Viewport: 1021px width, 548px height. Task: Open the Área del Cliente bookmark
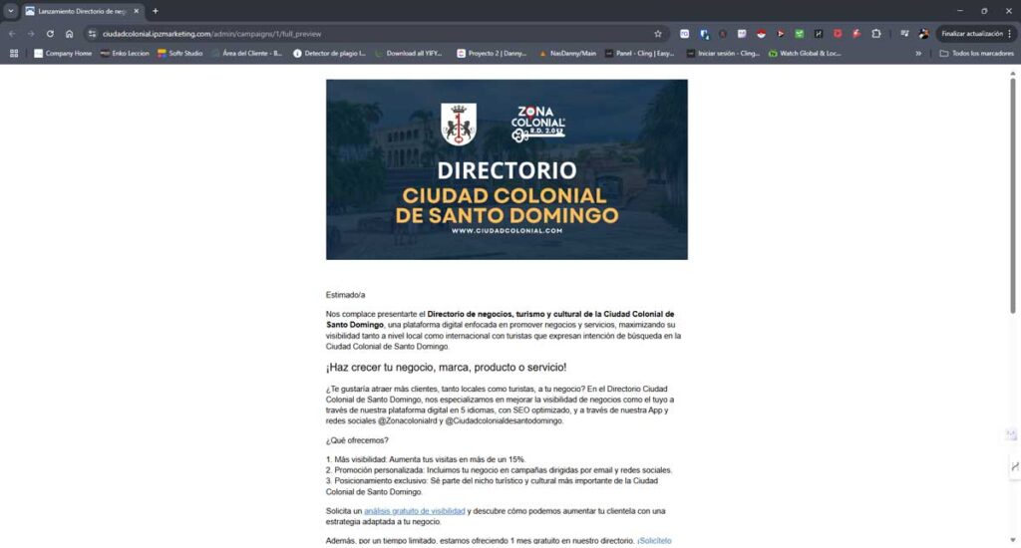[247, 54]
